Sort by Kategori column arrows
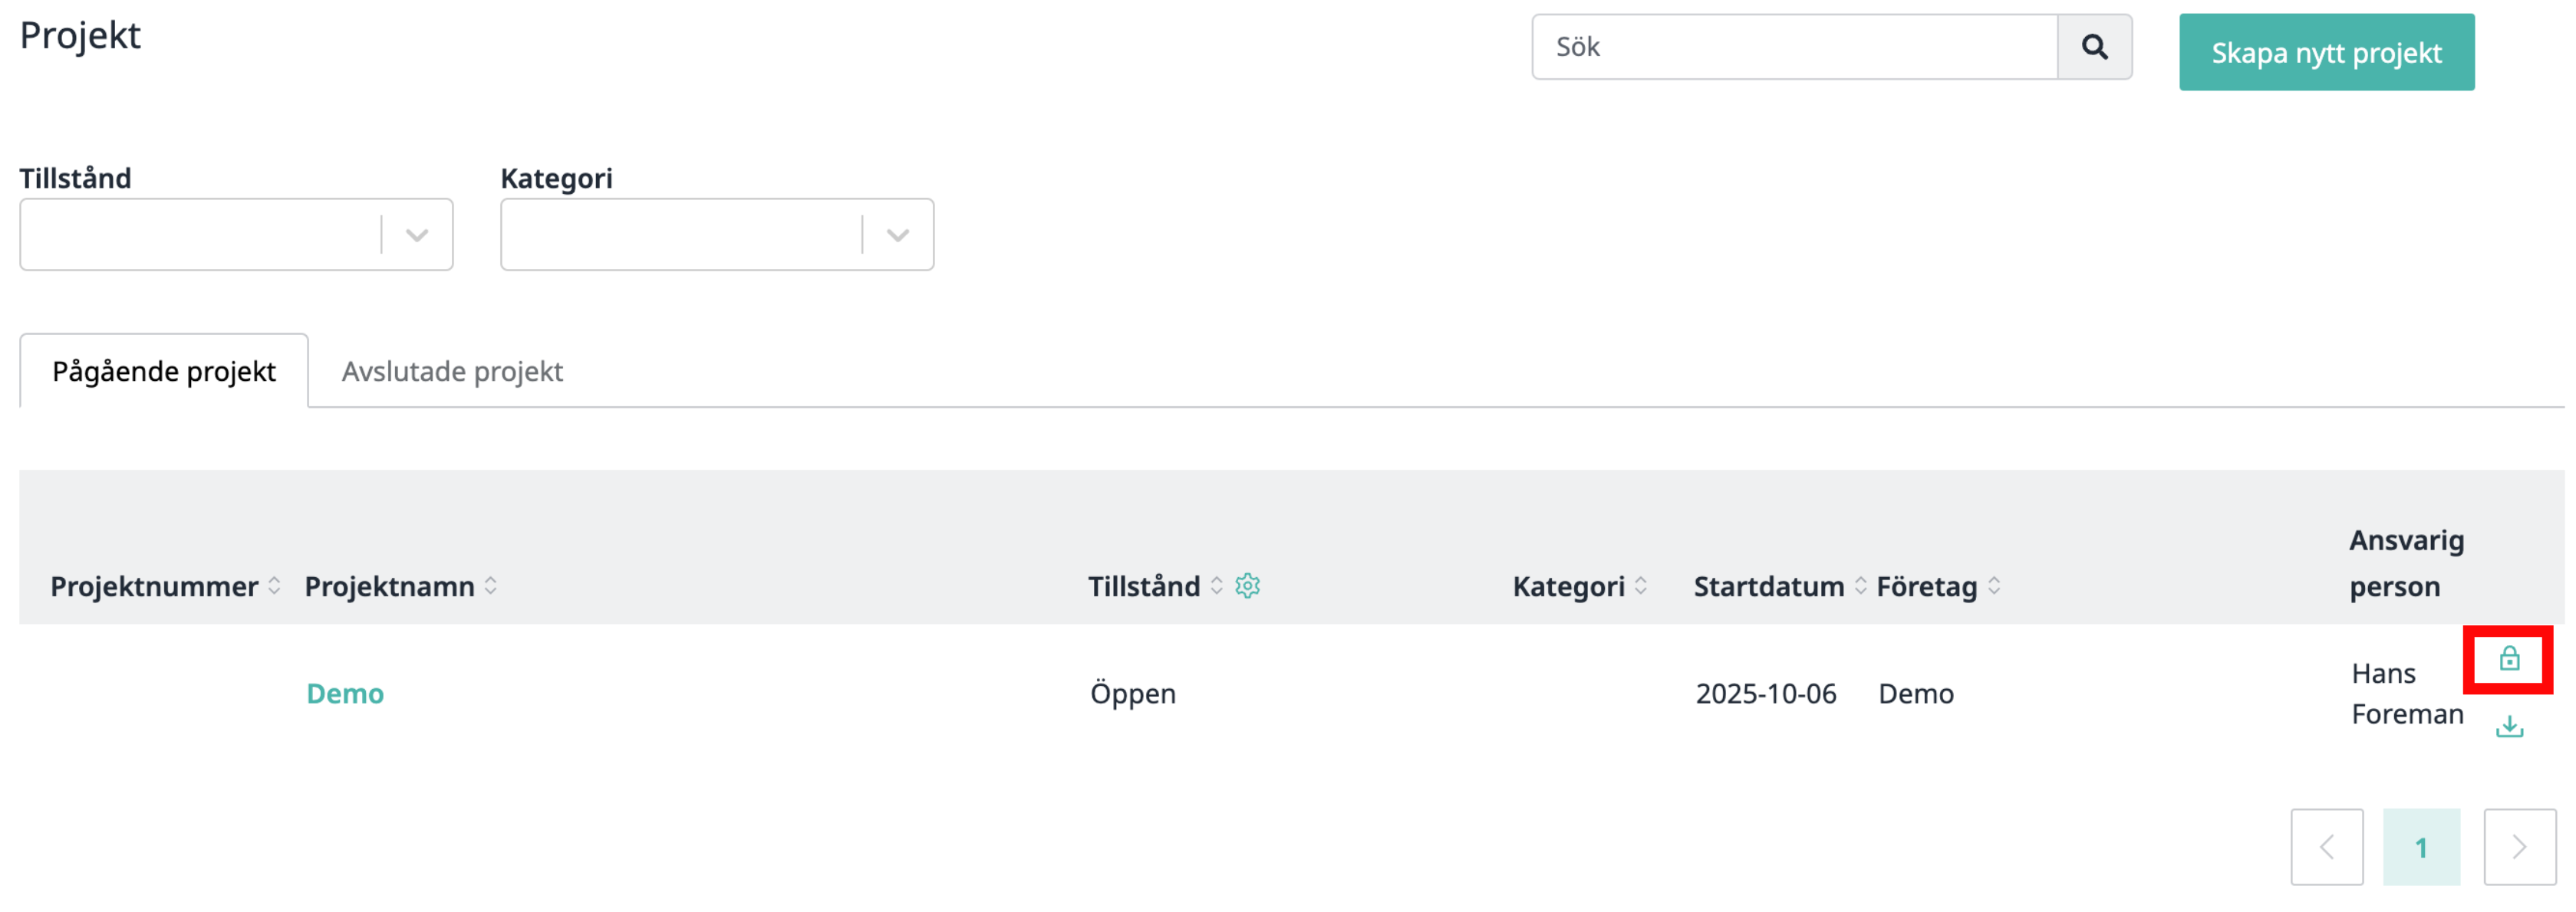 click(x=1640, y=586)
